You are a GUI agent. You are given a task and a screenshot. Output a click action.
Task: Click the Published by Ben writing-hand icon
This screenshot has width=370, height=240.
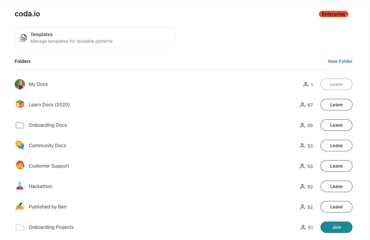coord(20,206)
